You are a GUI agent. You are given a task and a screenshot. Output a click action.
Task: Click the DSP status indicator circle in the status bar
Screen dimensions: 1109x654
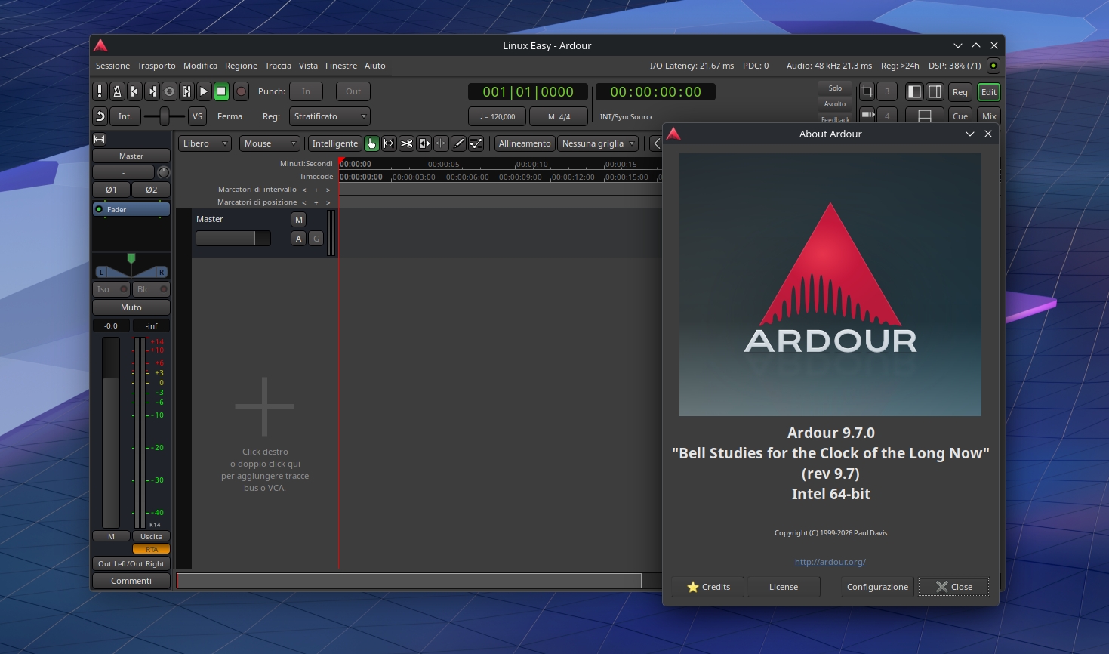point(993,66)
